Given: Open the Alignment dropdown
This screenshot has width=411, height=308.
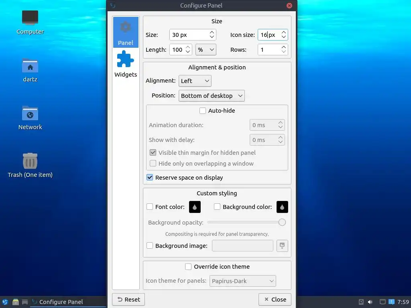Looking at the screenshot, I should point(195,81).
